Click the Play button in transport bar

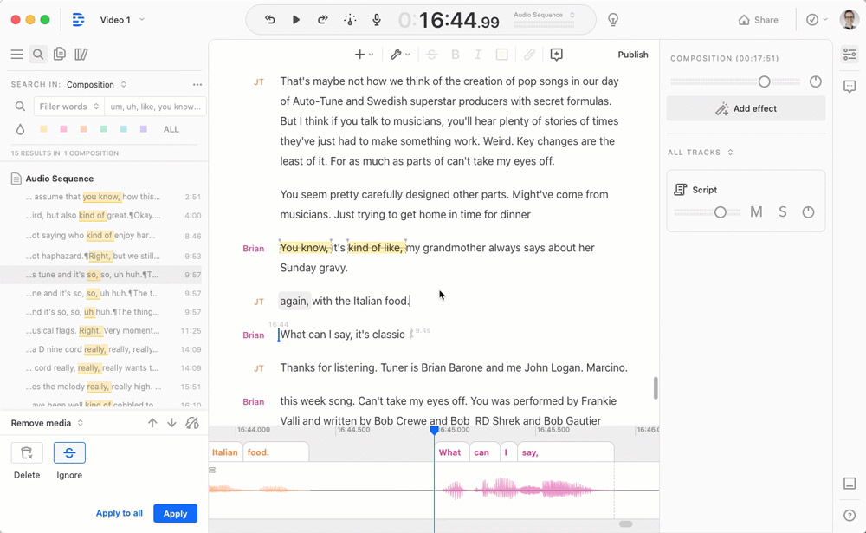tap(296, 20)
